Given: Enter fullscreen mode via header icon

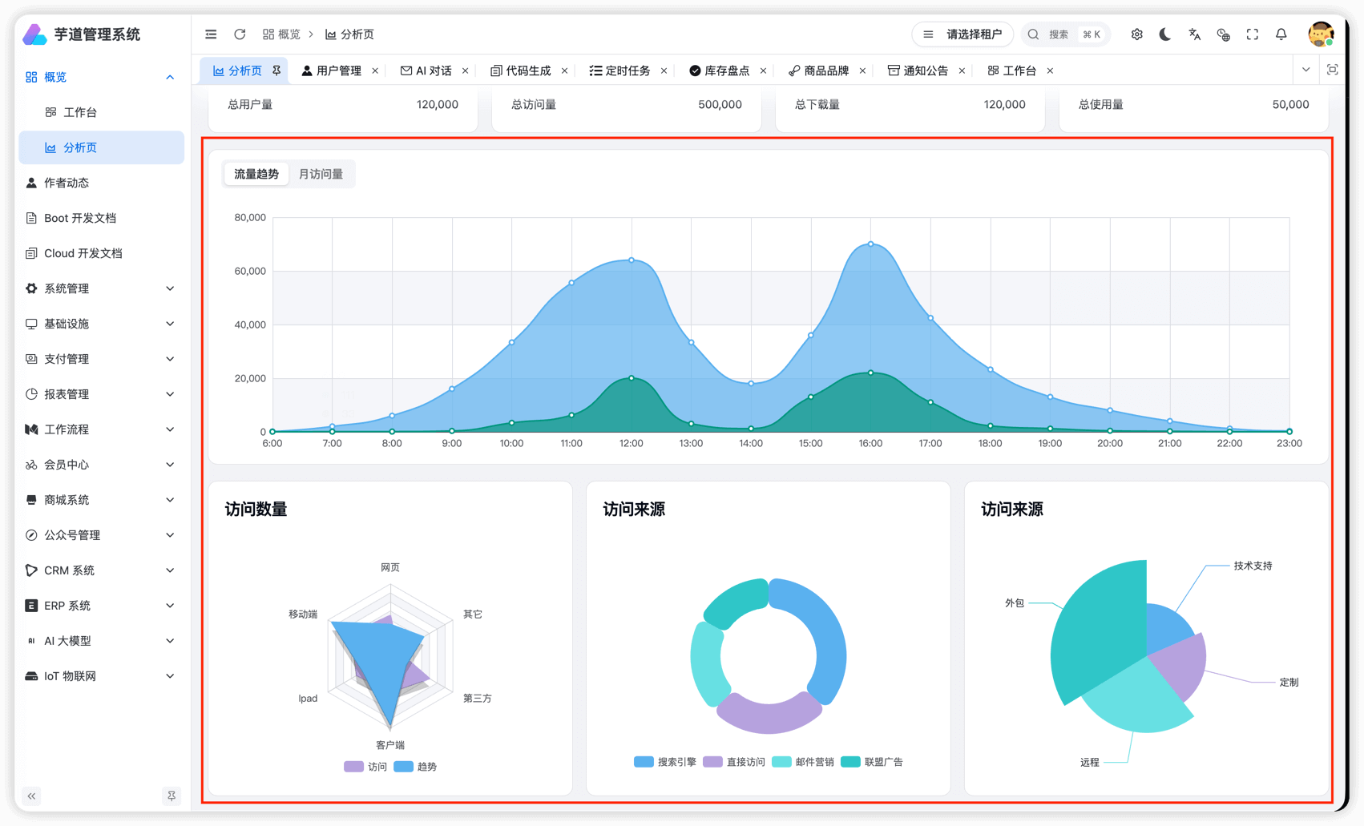Looking at the screenshot, I should pyautogui.click(x=1252, y=34).
